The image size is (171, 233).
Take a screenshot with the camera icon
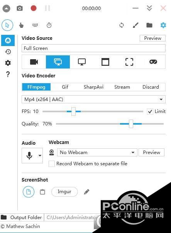pos(20,9)
